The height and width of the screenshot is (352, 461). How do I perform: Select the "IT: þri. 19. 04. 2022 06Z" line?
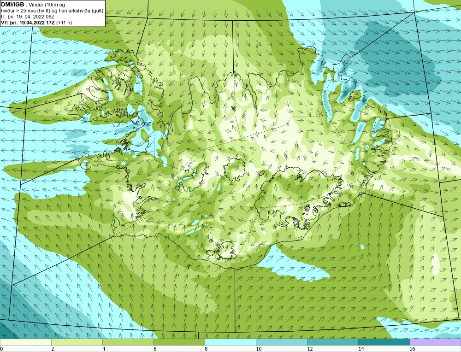tap(28, 17)
